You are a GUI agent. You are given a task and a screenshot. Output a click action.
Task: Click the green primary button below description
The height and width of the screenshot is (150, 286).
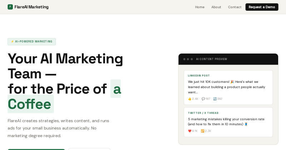(36, 149)
